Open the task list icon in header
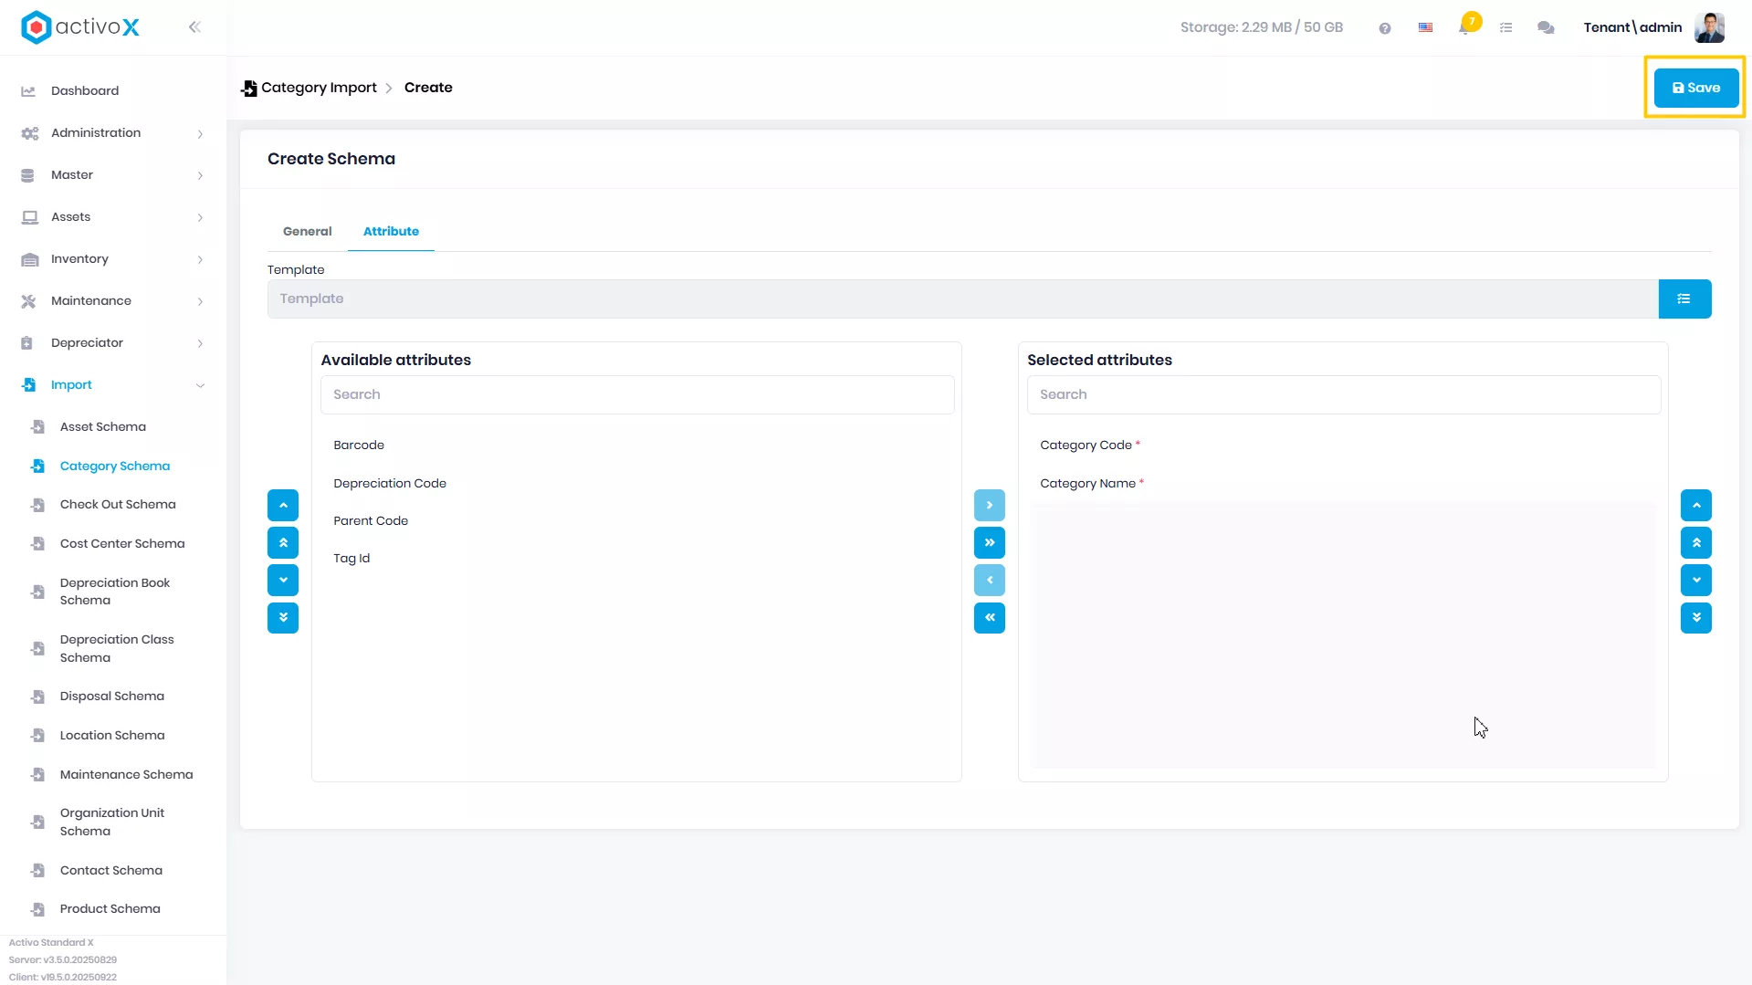The height and width of the screenshot is (985, 1752). tap(1506, 28)
